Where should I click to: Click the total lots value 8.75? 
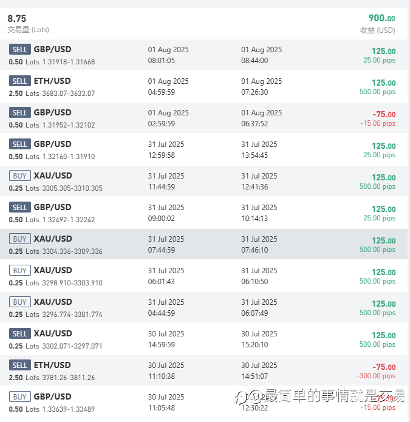(17, 19)
